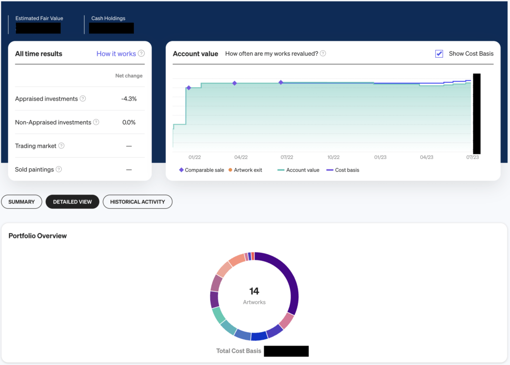
Task: Open the How it works link
Action: click(x=116, y=54)
